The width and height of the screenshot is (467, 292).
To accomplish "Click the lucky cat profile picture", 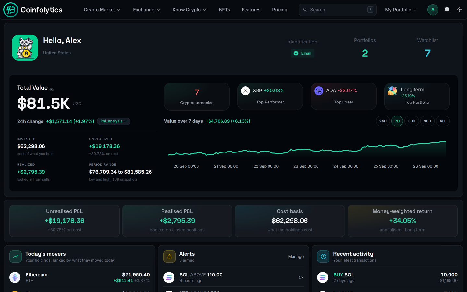I will pyautogui.click(x=25, y=48).
